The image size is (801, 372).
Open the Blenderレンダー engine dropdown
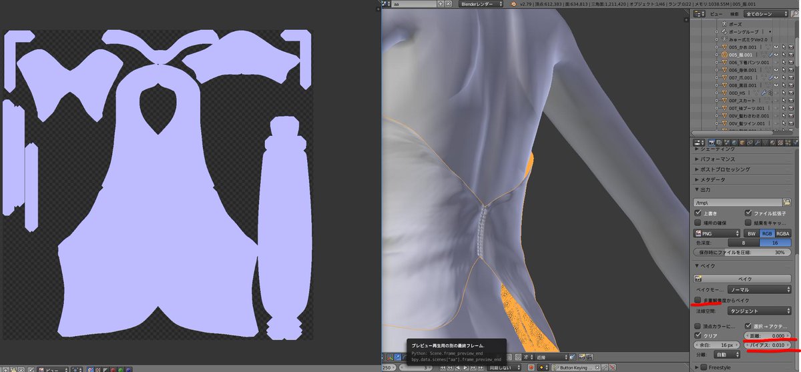[480, 4]
